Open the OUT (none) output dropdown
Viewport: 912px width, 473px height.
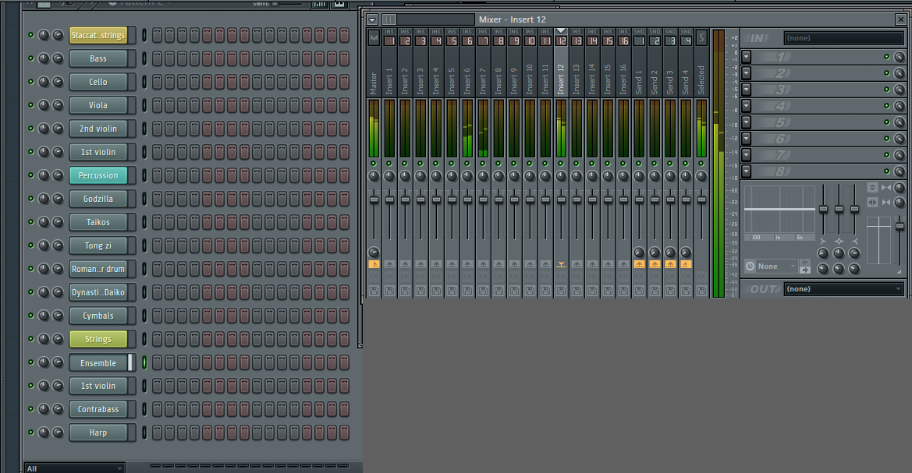844,289
